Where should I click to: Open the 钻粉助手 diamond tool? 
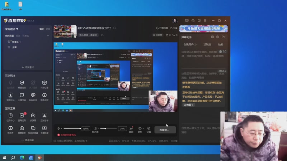tap(33, 97)
